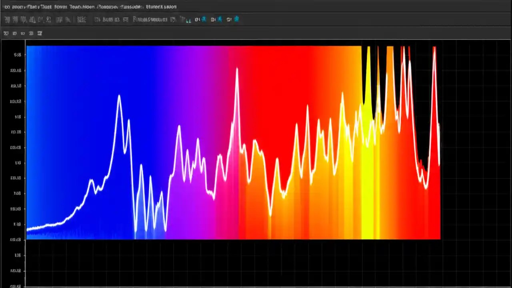Click the amplitude scale value near the top of the ruler
This screenshot has height=288, width=512.
pos(17,55)
